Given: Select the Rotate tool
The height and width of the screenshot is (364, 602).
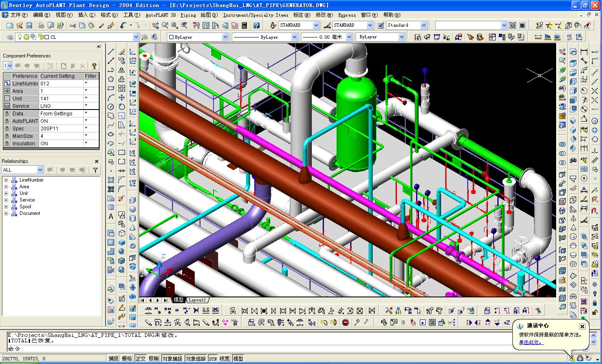Looking at the screenshot, I should [122, 107].
